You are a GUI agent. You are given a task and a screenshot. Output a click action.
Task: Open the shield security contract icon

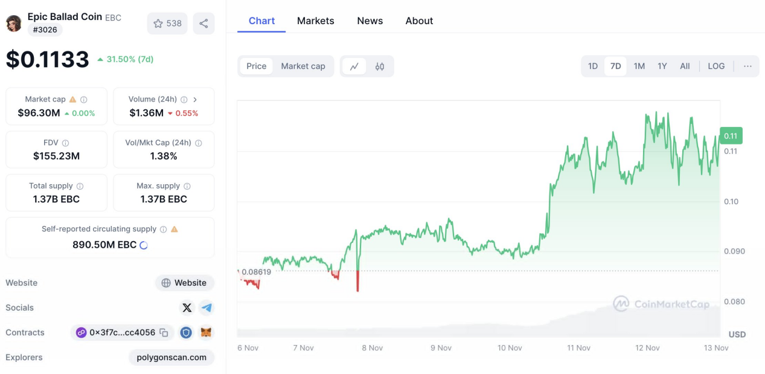tap(187, 332)
